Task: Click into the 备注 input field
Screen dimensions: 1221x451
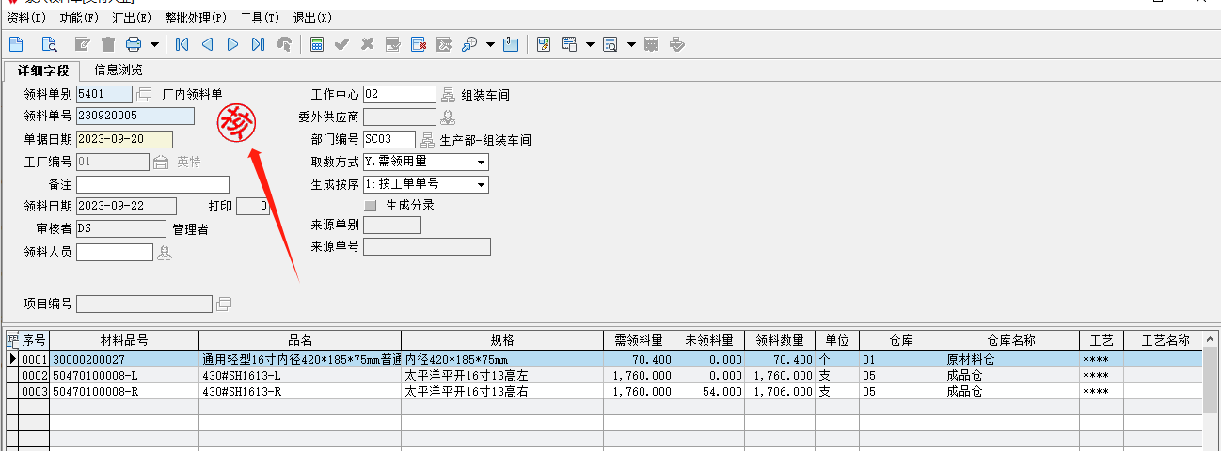Action: (x=152, y=184)
